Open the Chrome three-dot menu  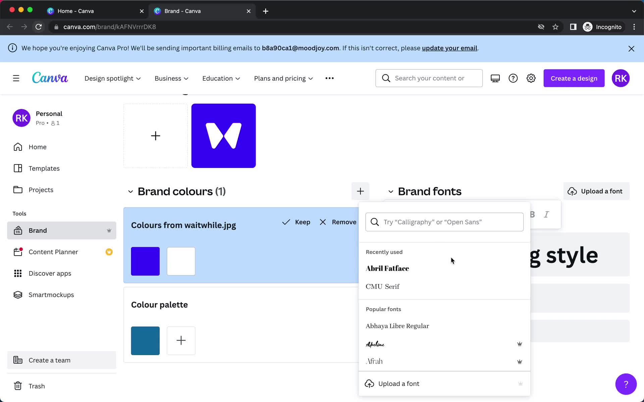coord(634,27)
